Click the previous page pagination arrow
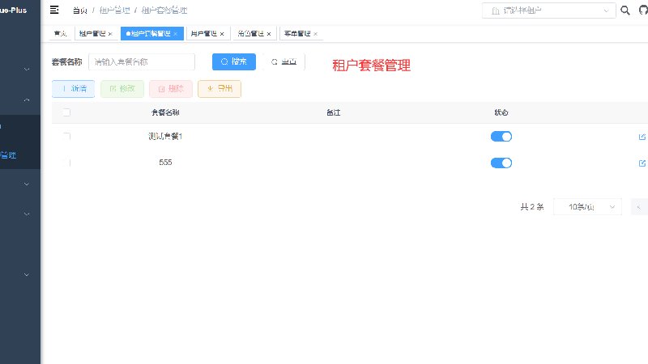The image size is (648, 364). tap(639, 207)
